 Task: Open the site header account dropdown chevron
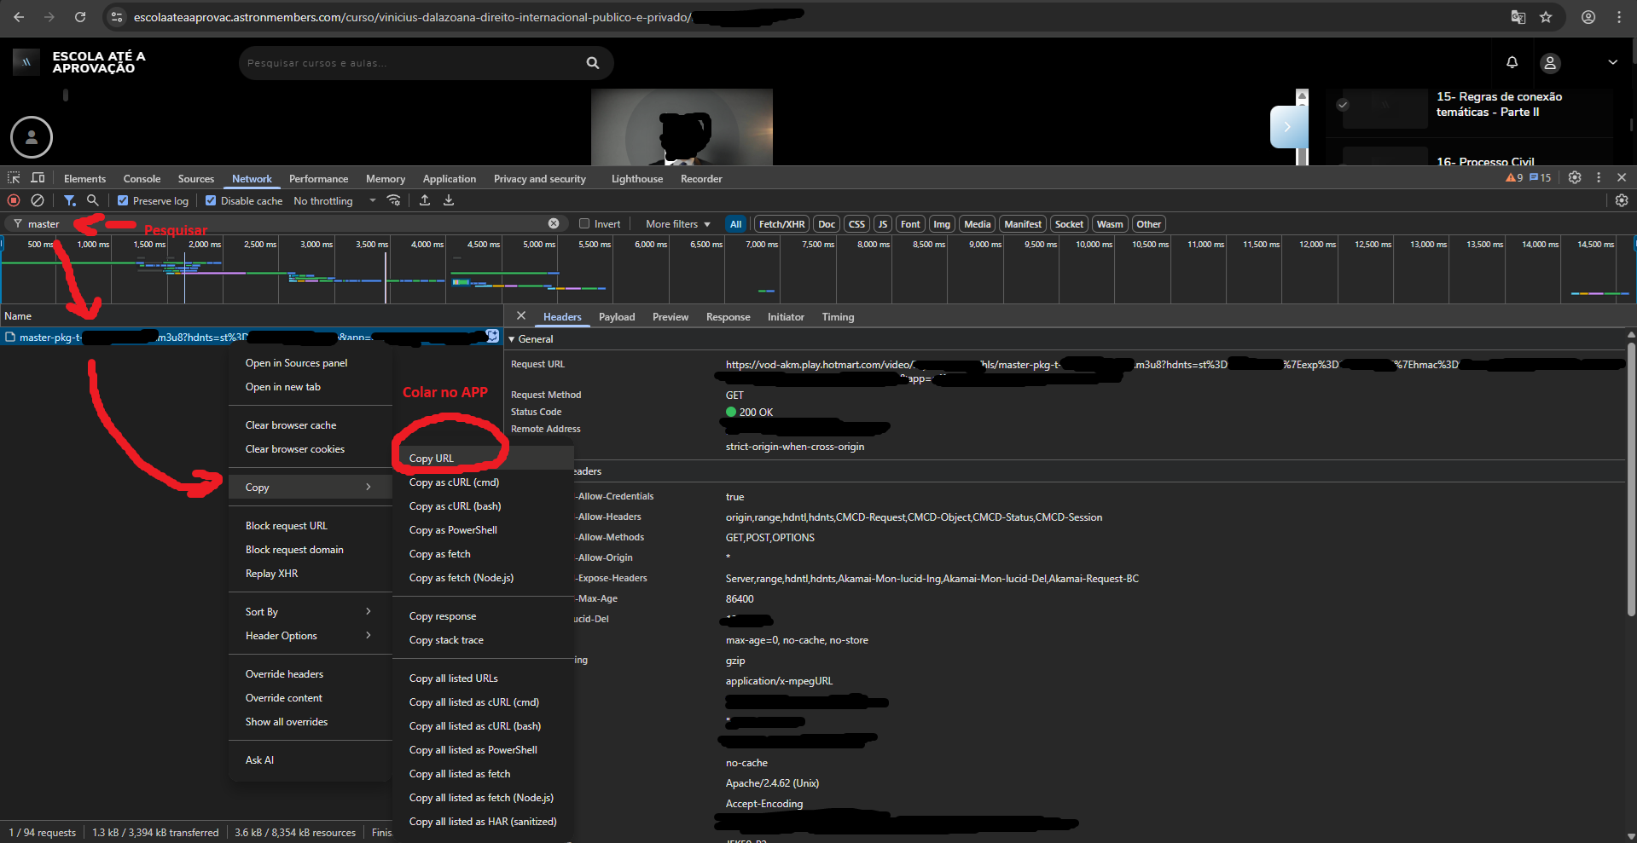pyautogui.click(x=1612, y=62)
